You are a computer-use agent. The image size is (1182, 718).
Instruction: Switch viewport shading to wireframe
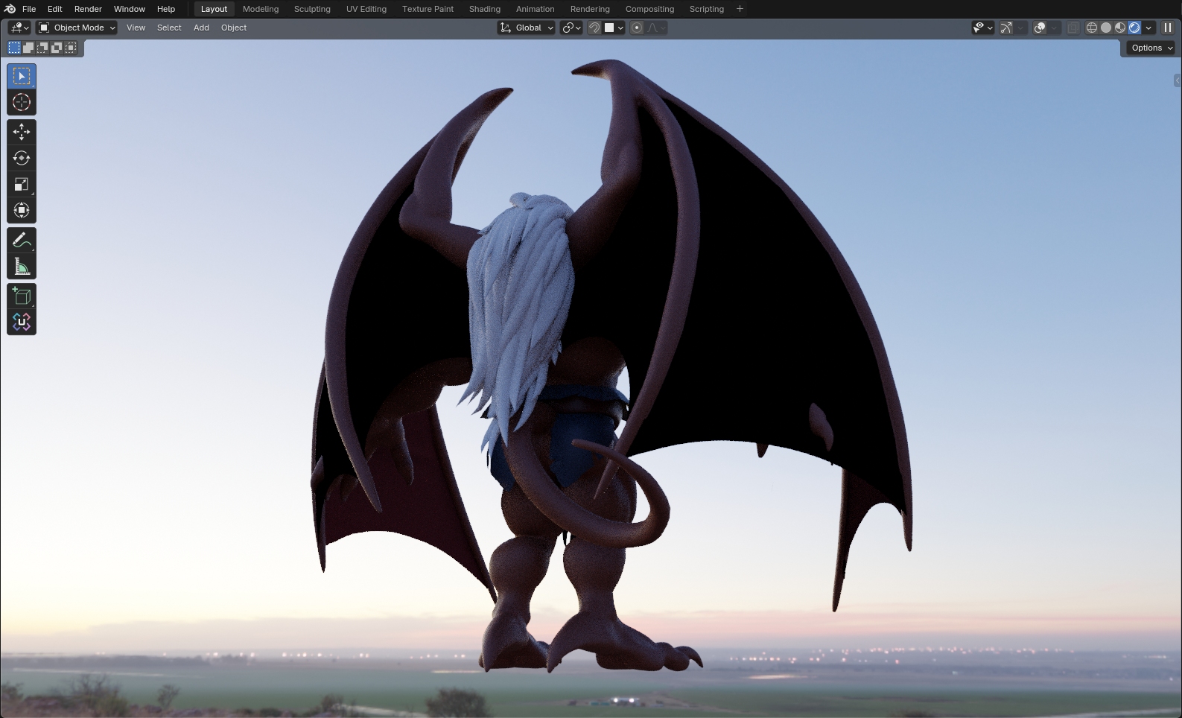pyautogui.click(x=1092, y=28)
